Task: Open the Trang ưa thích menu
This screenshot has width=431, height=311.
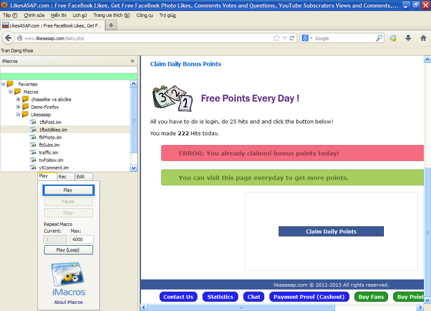Action: [111, 15]
